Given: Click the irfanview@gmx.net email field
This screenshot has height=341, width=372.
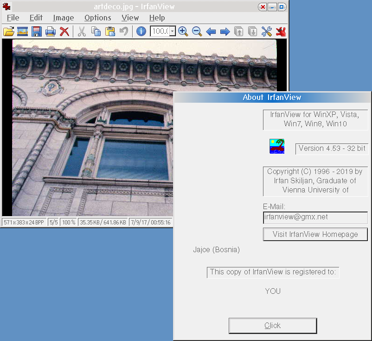Looking at the screenshot, I should click(315, 217).
